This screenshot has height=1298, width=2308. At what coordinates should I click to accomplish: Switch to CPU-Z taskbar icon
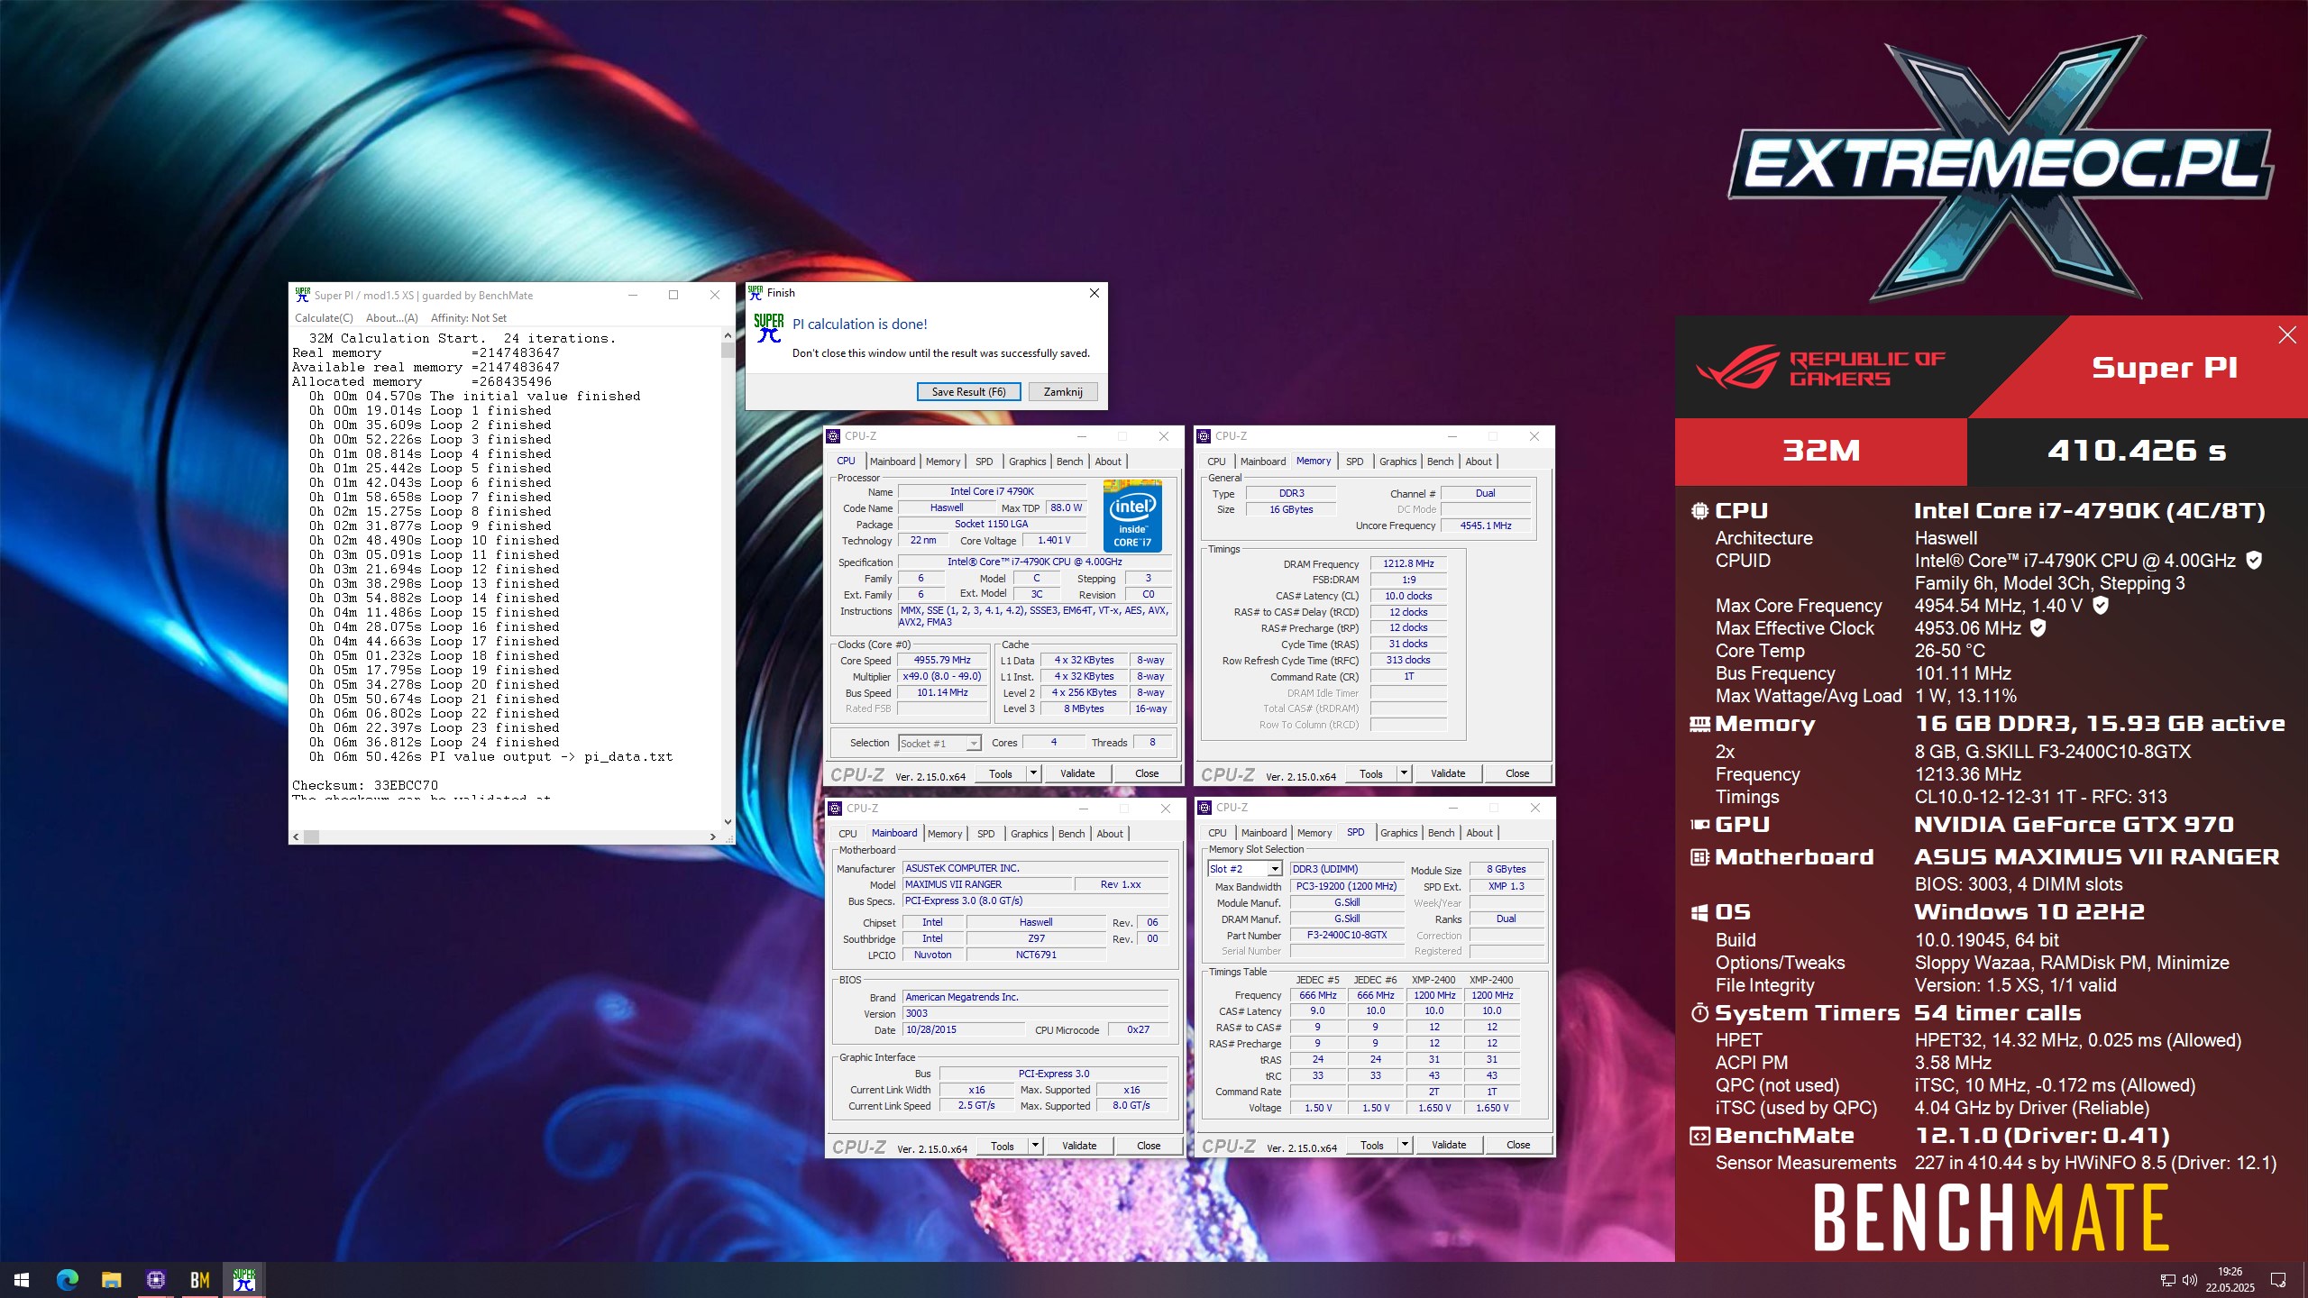[155, 1280]
